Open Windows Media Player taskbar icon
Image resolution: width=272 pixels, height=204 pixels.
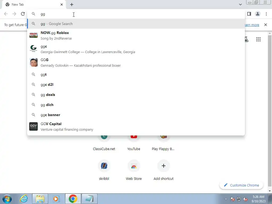click(56, 199)
